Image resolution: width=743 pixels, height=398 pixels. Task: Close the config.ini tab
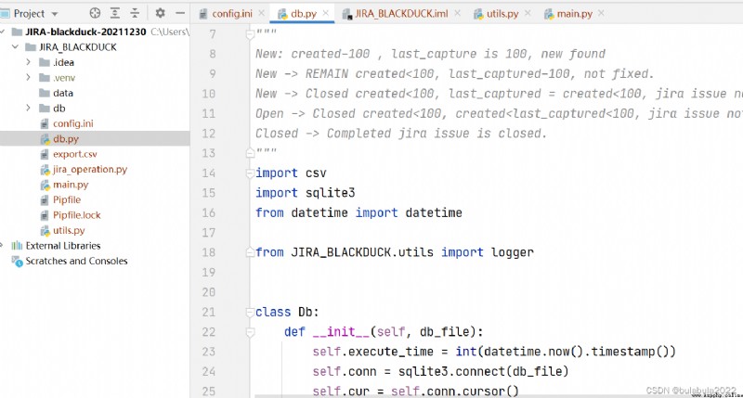261,13
